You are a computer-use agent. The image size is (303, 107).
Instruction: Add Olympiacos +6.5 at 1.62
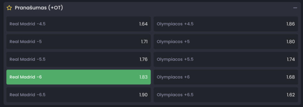point(226,95)
